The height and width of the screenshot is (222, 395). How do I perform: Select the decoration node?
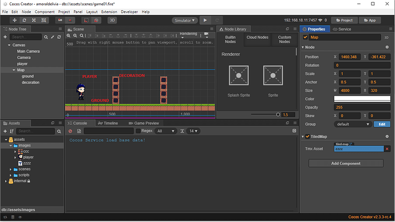click(30, 82)
